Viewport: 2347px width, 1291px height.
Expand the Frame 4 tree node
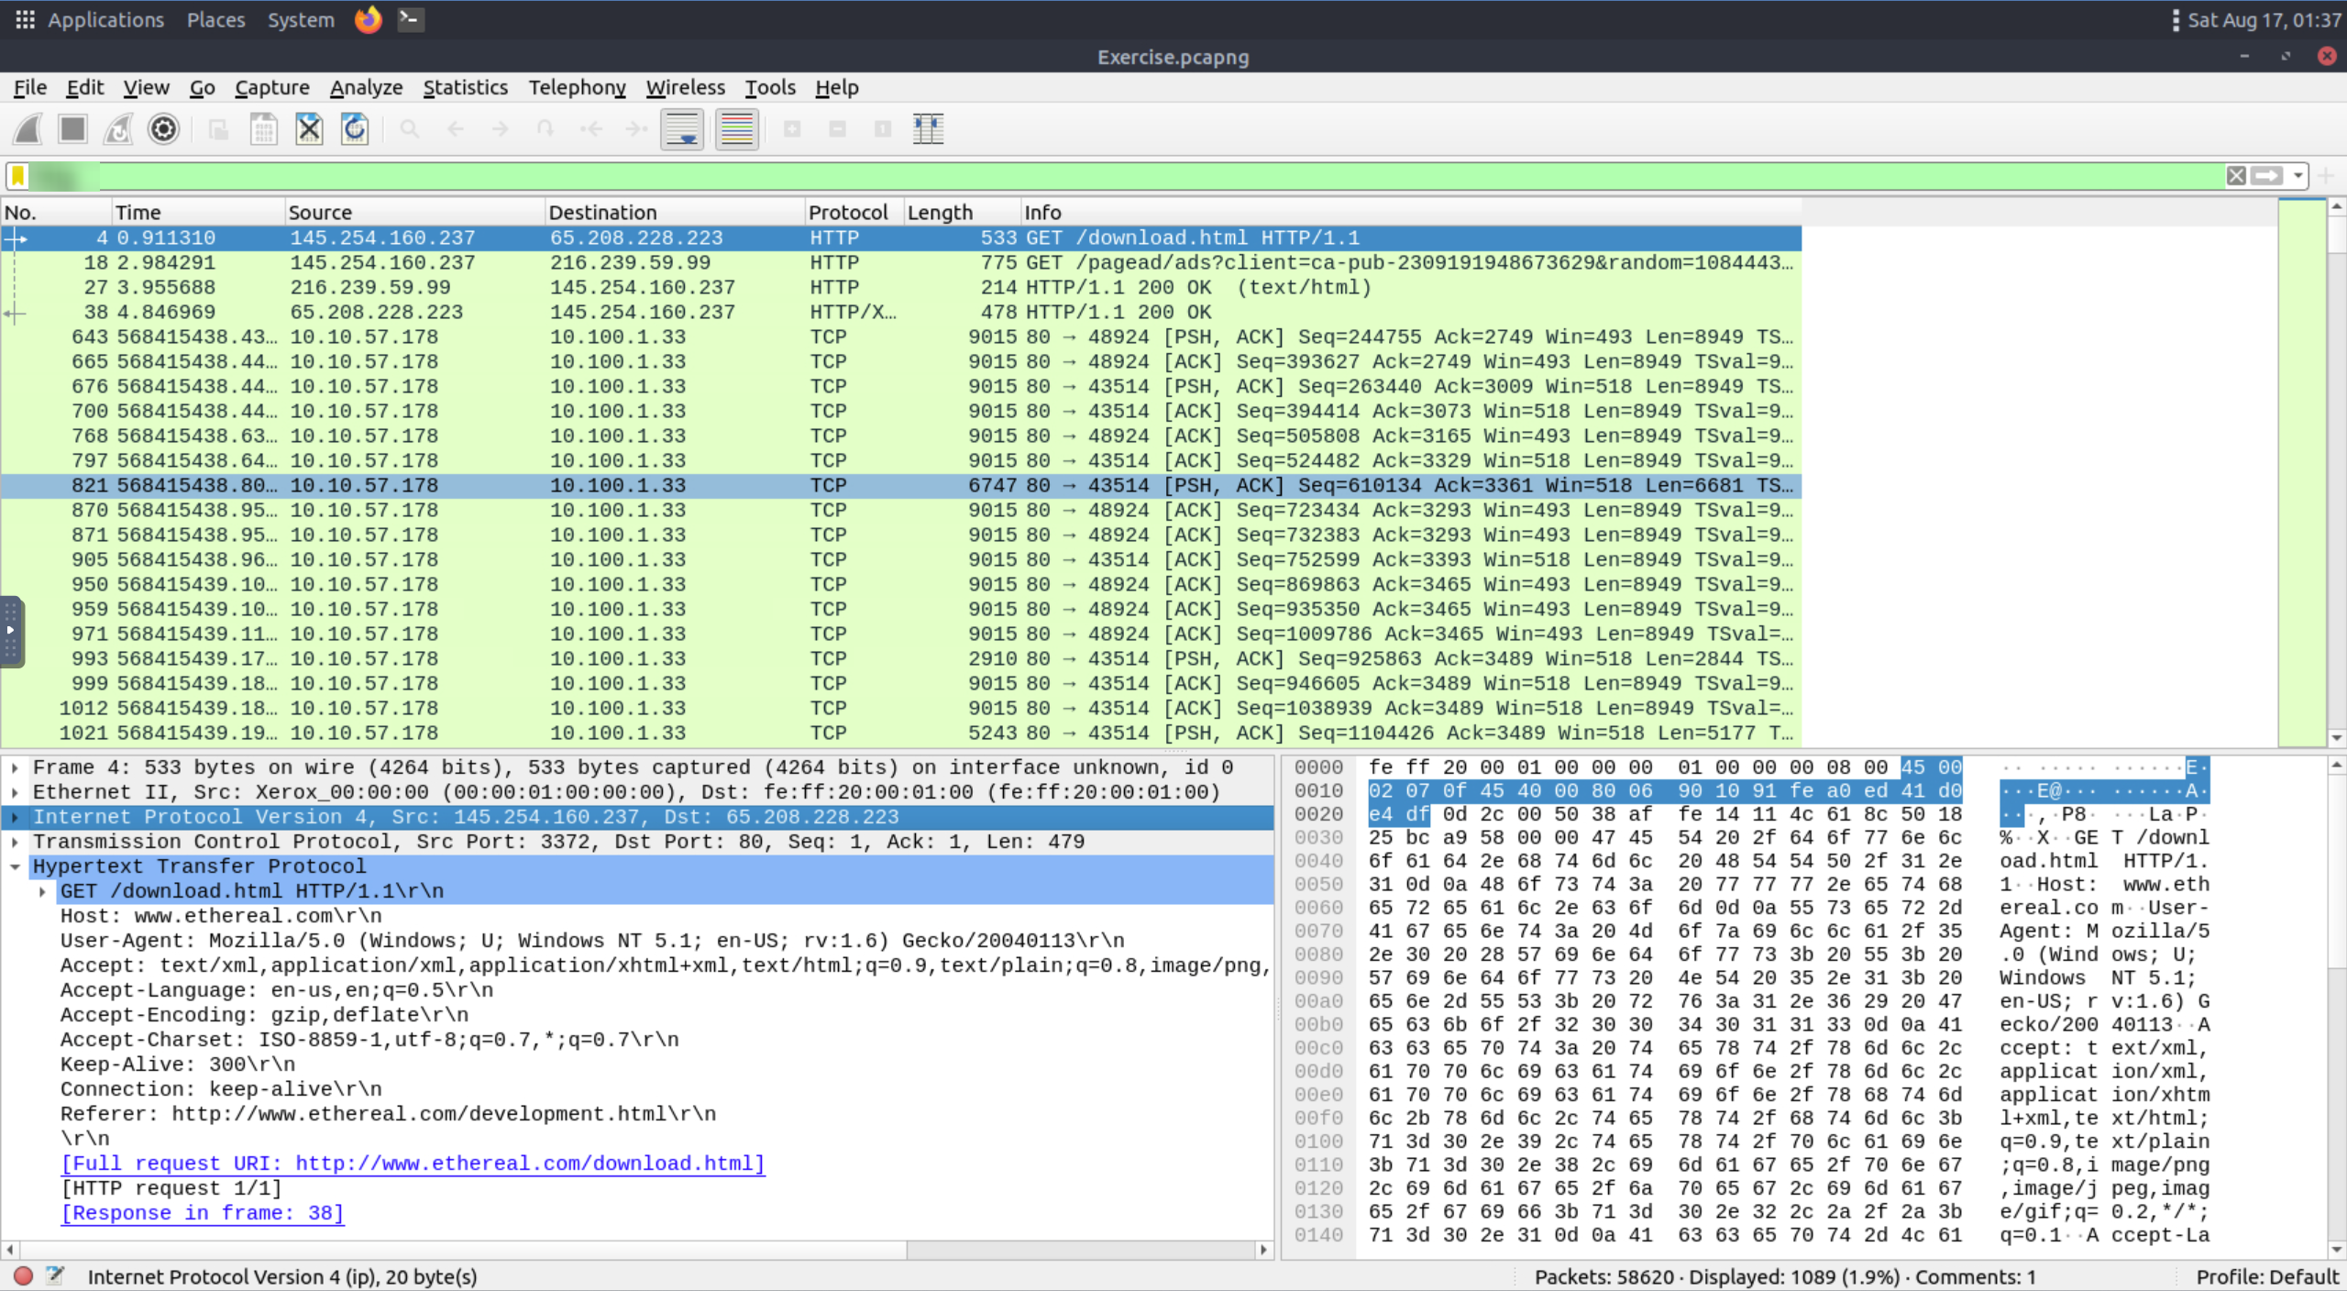click(16, 767)
